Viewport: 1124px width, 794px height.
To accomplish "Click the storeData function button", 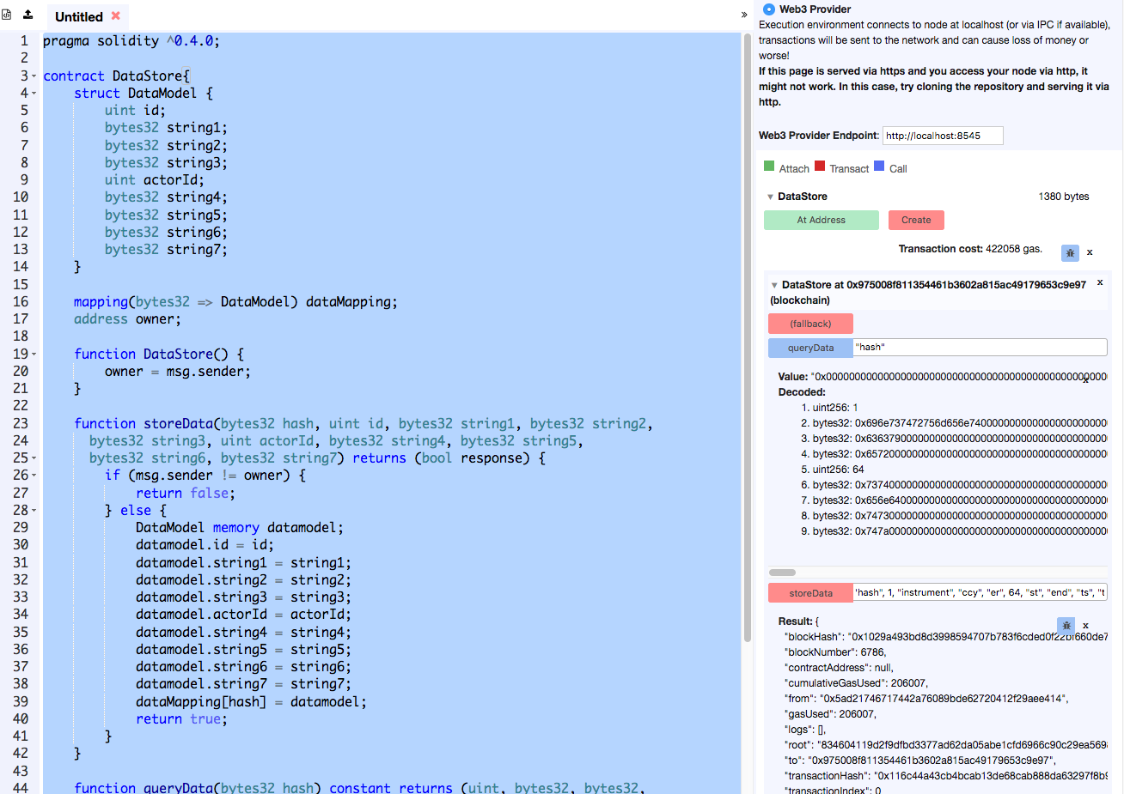I will tap(810, 593).
